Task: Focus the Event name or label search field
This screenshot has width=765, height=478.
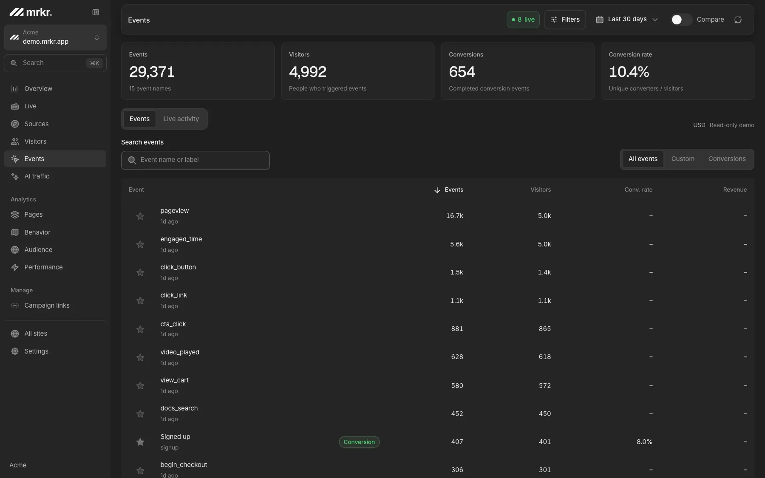Action: [x=195, y=160]
